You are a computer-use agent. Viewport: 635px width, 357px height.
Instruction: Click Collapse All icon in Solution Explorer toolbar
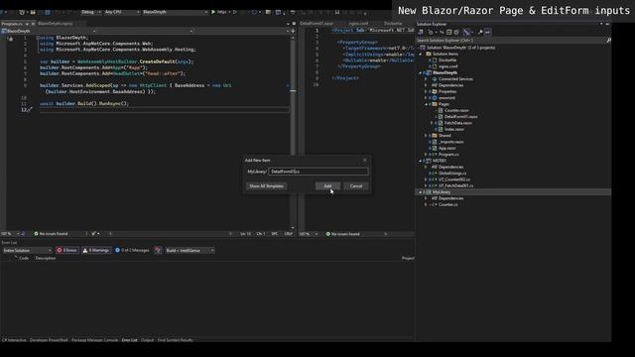pyautogui.click(x=448, y=32)
